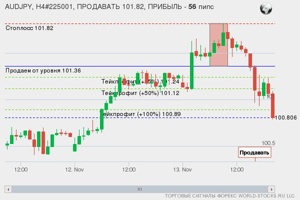
Task: Click the red shaded sell zone rectangle
Action: point(218,44)
